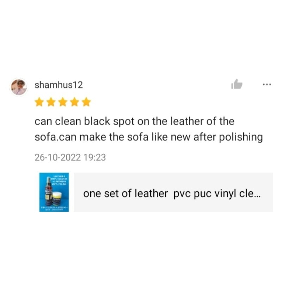Select the review line 'can clean black spot'
This screenshot has height=282, width=282.
point(134,121)
